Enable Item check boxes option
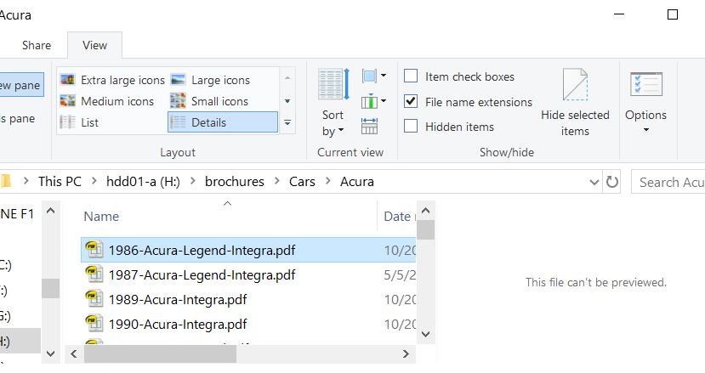Viewport: 705px width, 373px height. point(411,76)
